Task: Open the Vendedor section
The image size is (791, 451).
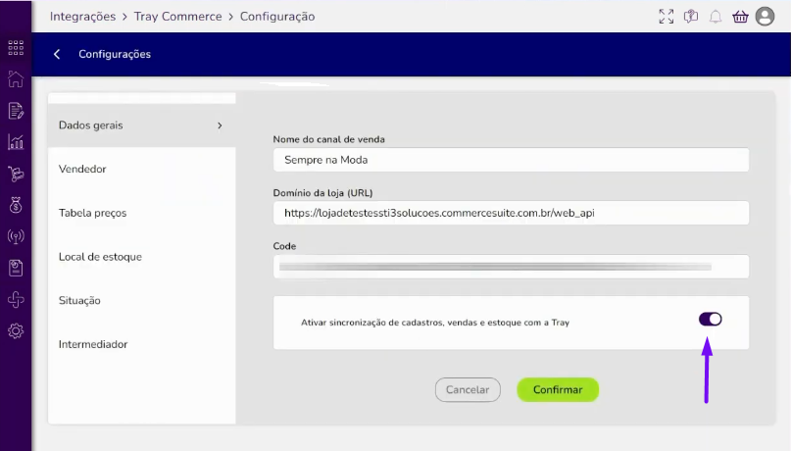Action: click(x=142, y=169)
